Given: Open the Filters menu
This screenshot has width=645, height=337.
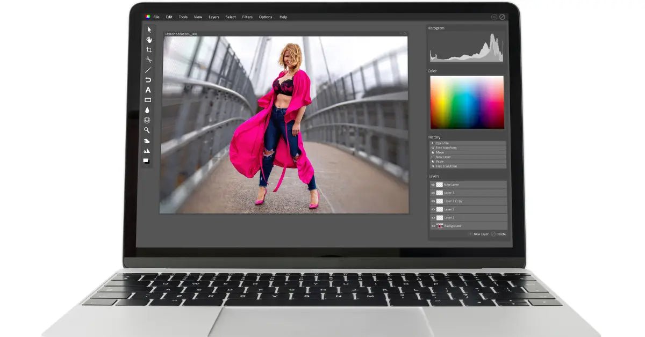Looking at the screenshot, I should pos(247,17).
